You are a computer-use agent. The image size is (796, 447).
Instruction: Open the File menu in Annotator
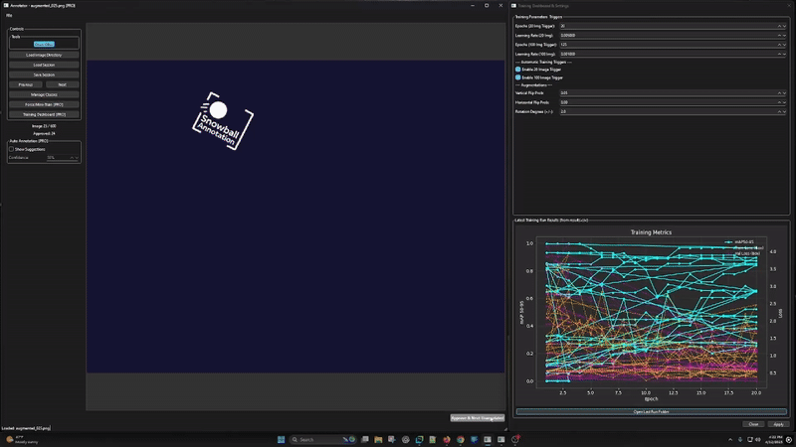(x=9, y=15)
